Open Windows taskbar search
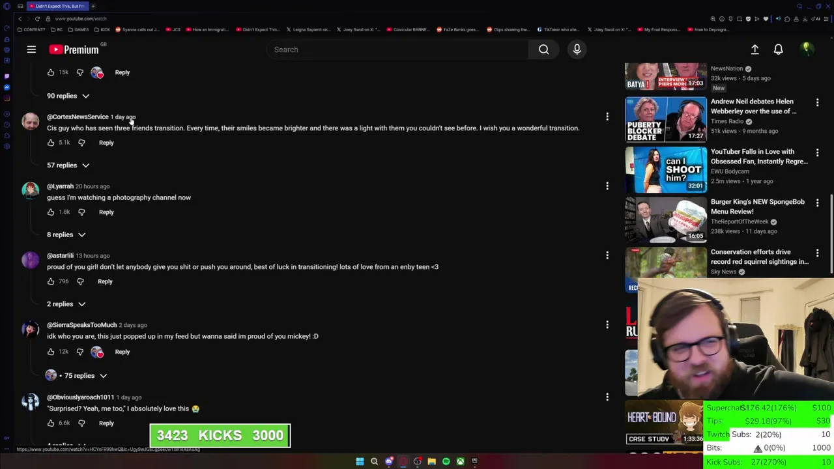Screen dimensions: 834x469 tap(374, 461)
